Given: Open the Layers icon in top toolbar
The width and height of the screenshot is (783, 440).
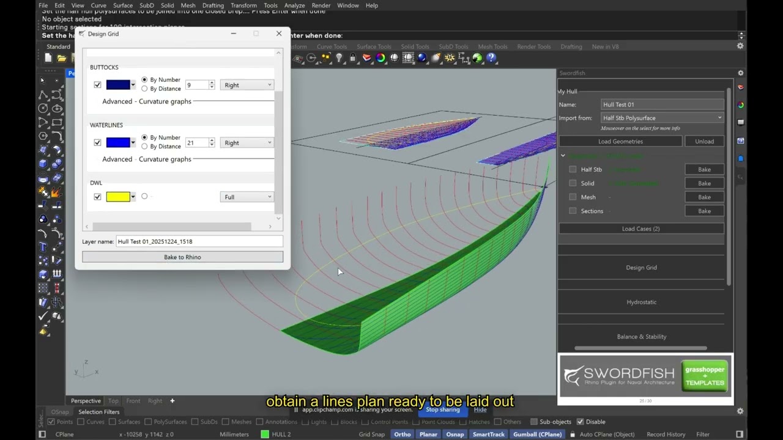Looking at the screenshot, I should point(366,58).
